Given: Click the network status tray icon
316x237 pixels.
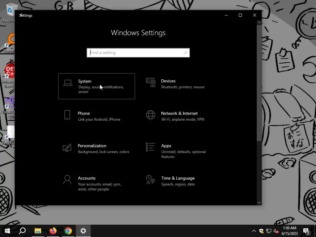Looking at the screenshot, I should (x=269, y=231).
